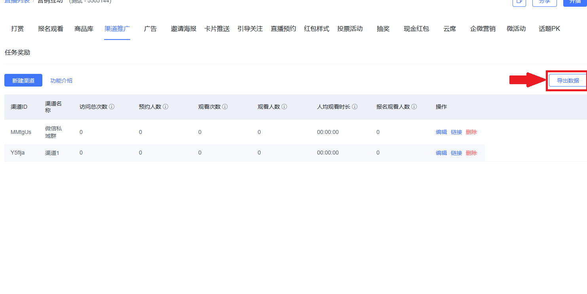Edit the MMtgUs channel via 编辑
This screenshot has height=294, width=587.
click(x=441, y=132)
